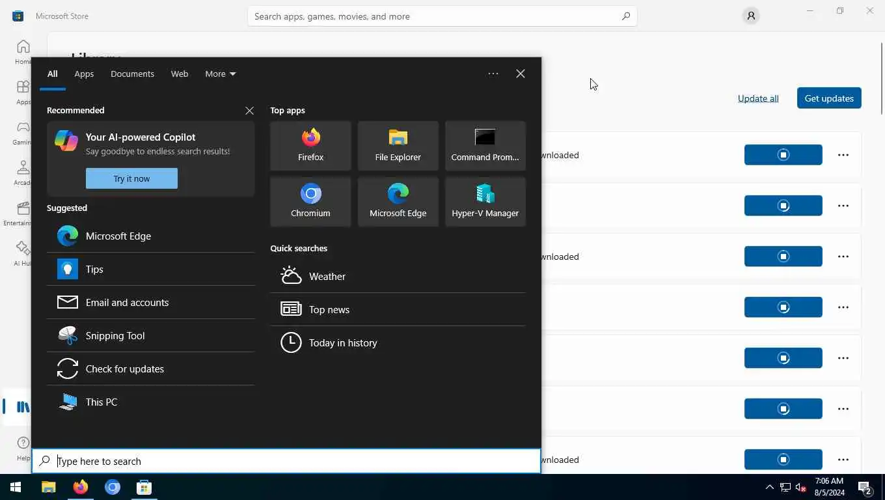
Task: Open the Windows Start menu
Action: [x=16, y=487]
